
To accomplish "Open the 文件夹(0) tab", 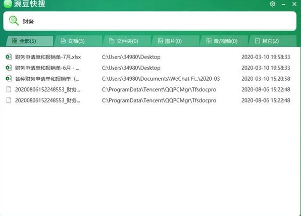I will click(126, 41).
